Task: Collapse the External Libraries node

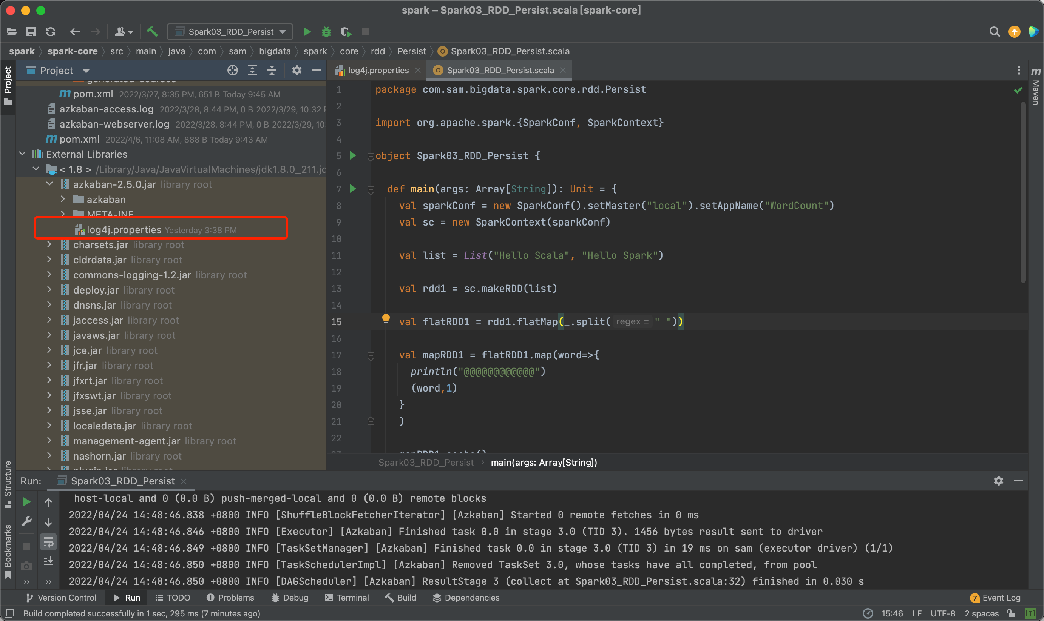Action: 23,154
